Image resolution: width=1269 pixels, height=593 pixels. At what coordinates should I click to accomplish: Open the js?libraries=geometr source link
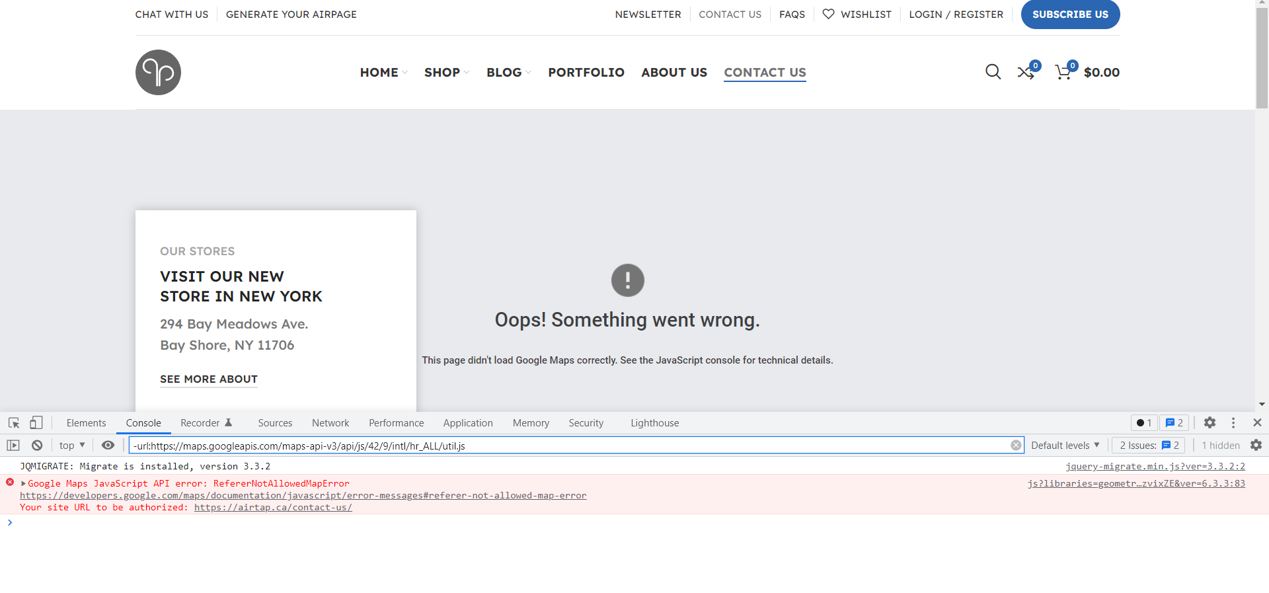click(1136, 483)
